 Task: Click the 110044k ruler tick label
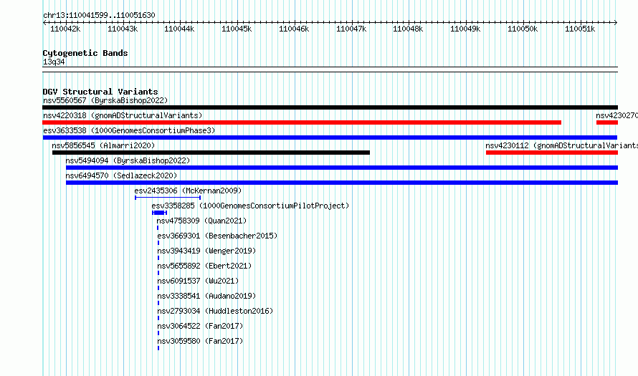point(179,29)
